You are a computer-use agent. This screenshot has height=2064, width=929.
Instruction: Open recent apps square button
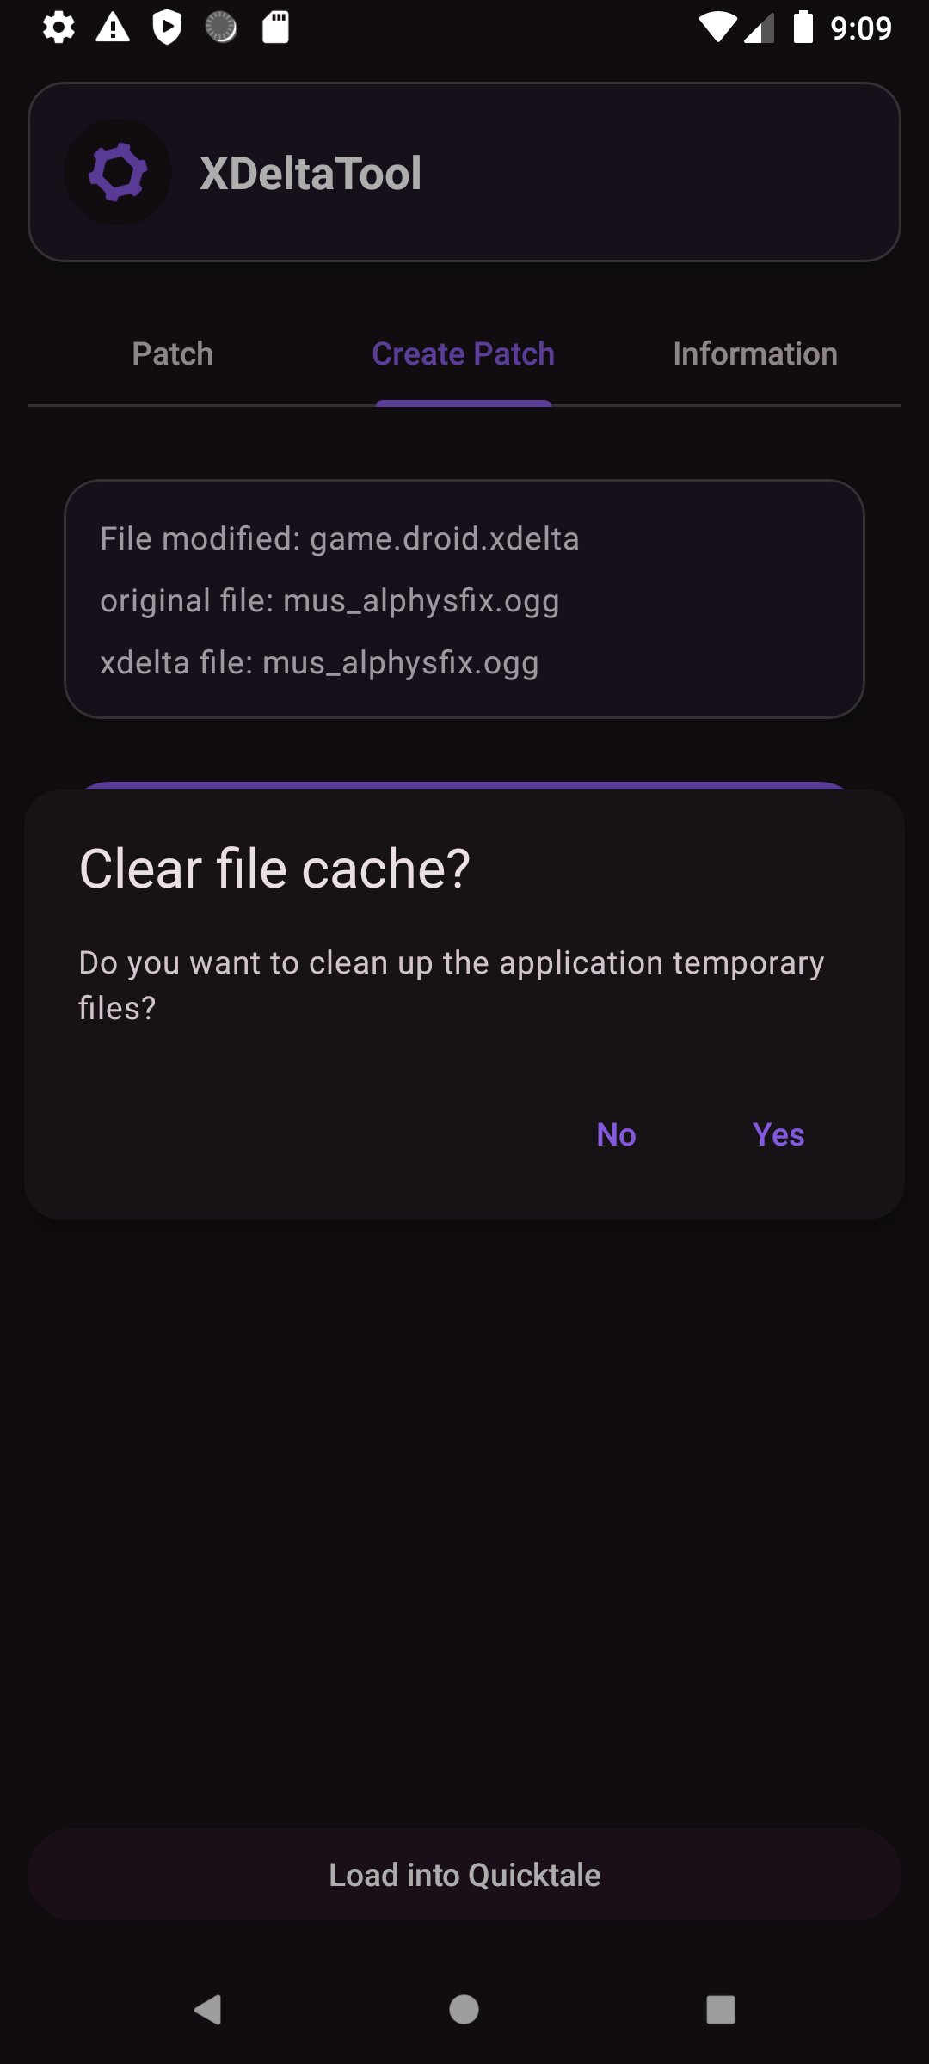pos(721,2010)
